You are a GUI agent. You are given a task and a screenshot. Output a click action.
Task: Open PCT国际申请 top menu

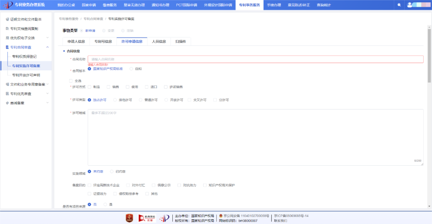pos(186,5)
